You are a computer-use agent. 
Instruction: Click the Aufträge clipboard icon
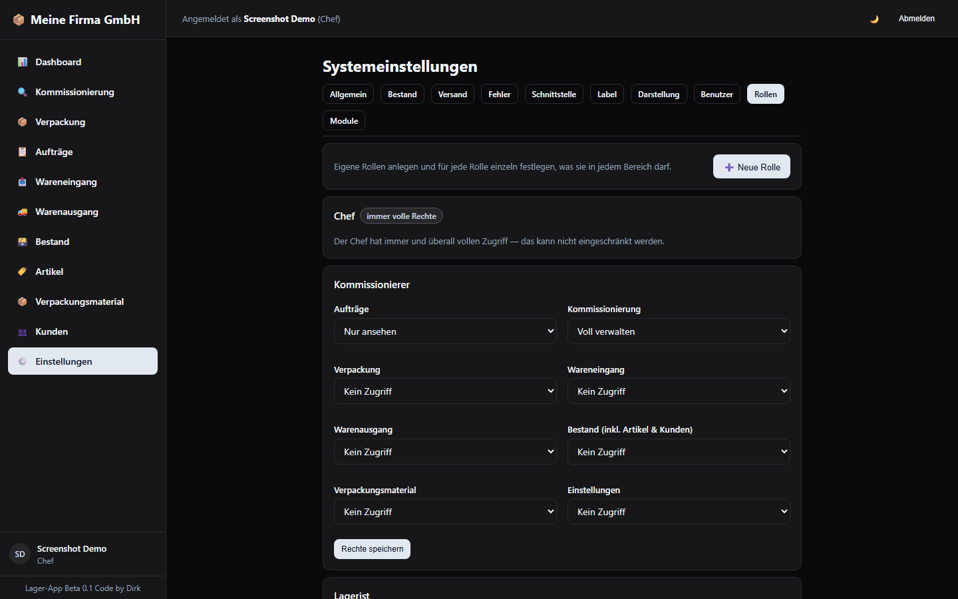[23, 152]
